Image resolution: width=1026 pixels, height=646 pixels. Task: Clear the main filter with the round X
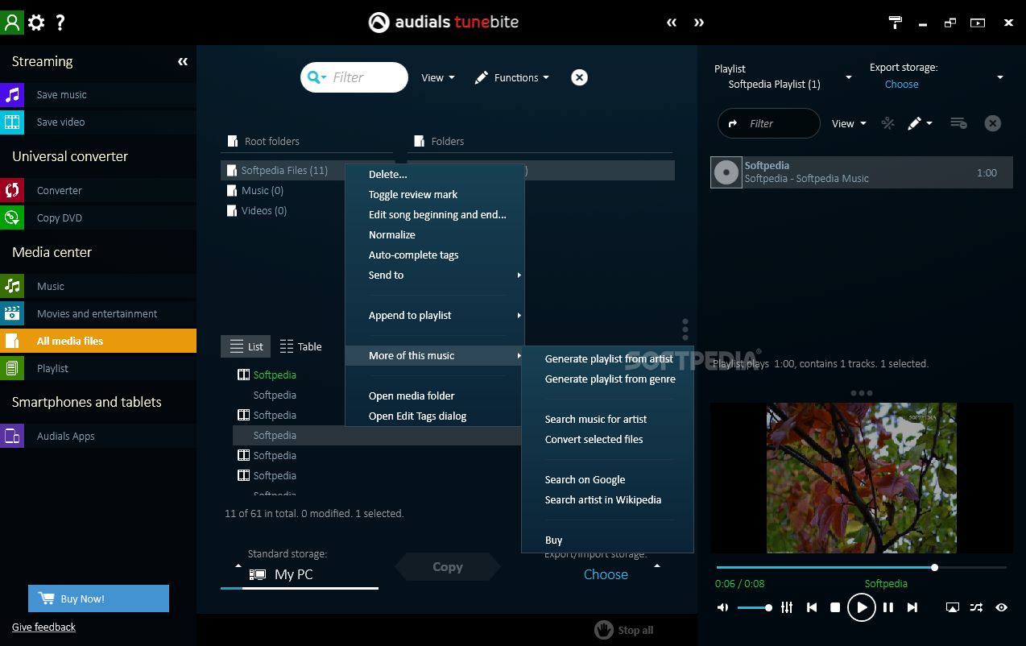579,77
